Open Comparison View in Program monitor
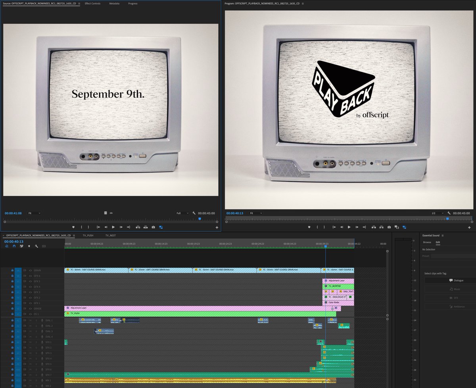This screenshot has width=476, height=388. pos(397,227)
